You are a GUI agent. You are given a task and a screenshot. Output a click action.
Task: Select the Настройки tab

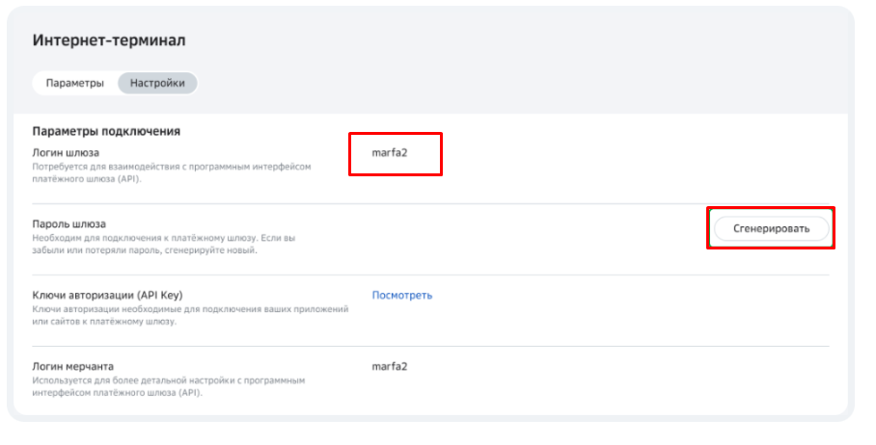tap(157, 83)
